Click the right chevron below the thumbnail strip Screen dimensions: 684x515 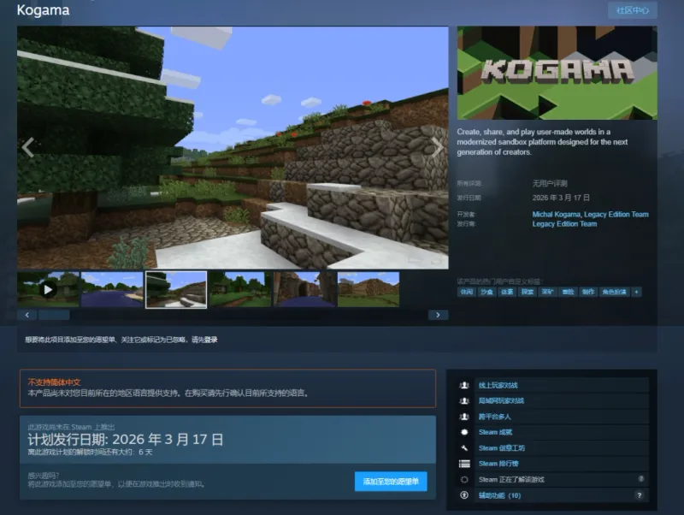tap(438, 315)
